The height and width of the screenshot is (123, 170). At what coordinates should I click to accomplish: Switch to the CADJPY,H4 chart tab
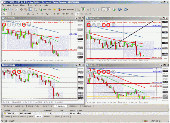(8, 106)
